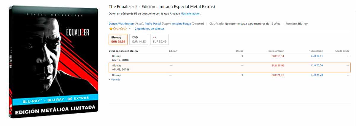Click the EUR 19,31 Amazon price
This screenshot has height=126, width=356.
[x=278, y=56]
